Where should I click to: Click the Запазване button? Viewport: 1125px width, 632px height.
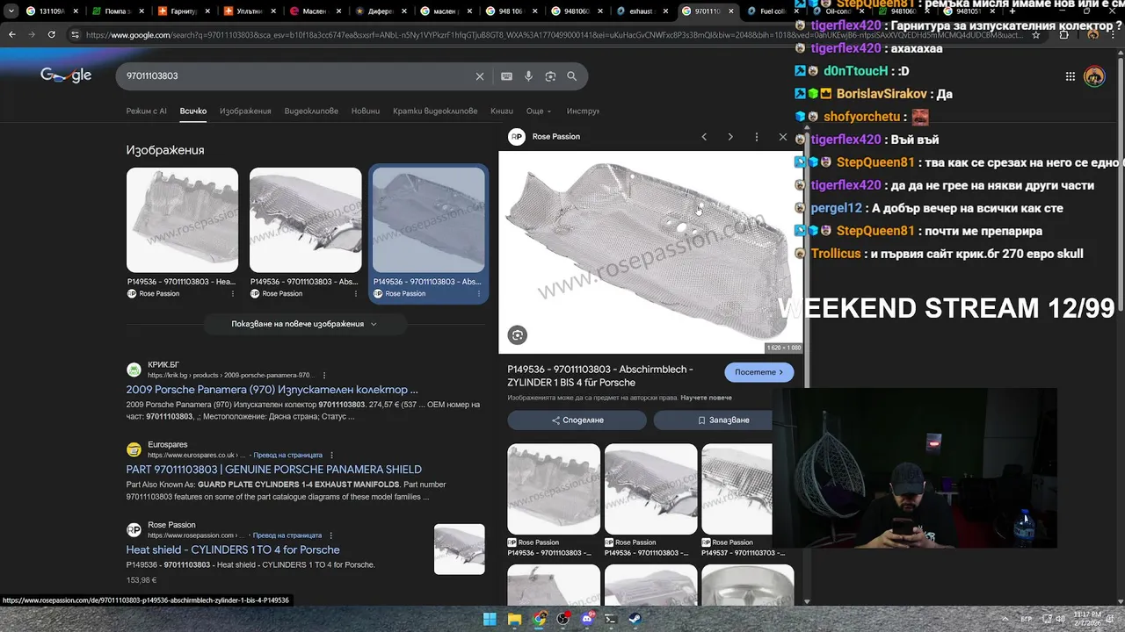click(723, 420)
